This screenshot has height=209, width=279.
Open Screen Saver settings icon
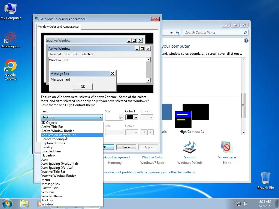click(x=227, y=147)
